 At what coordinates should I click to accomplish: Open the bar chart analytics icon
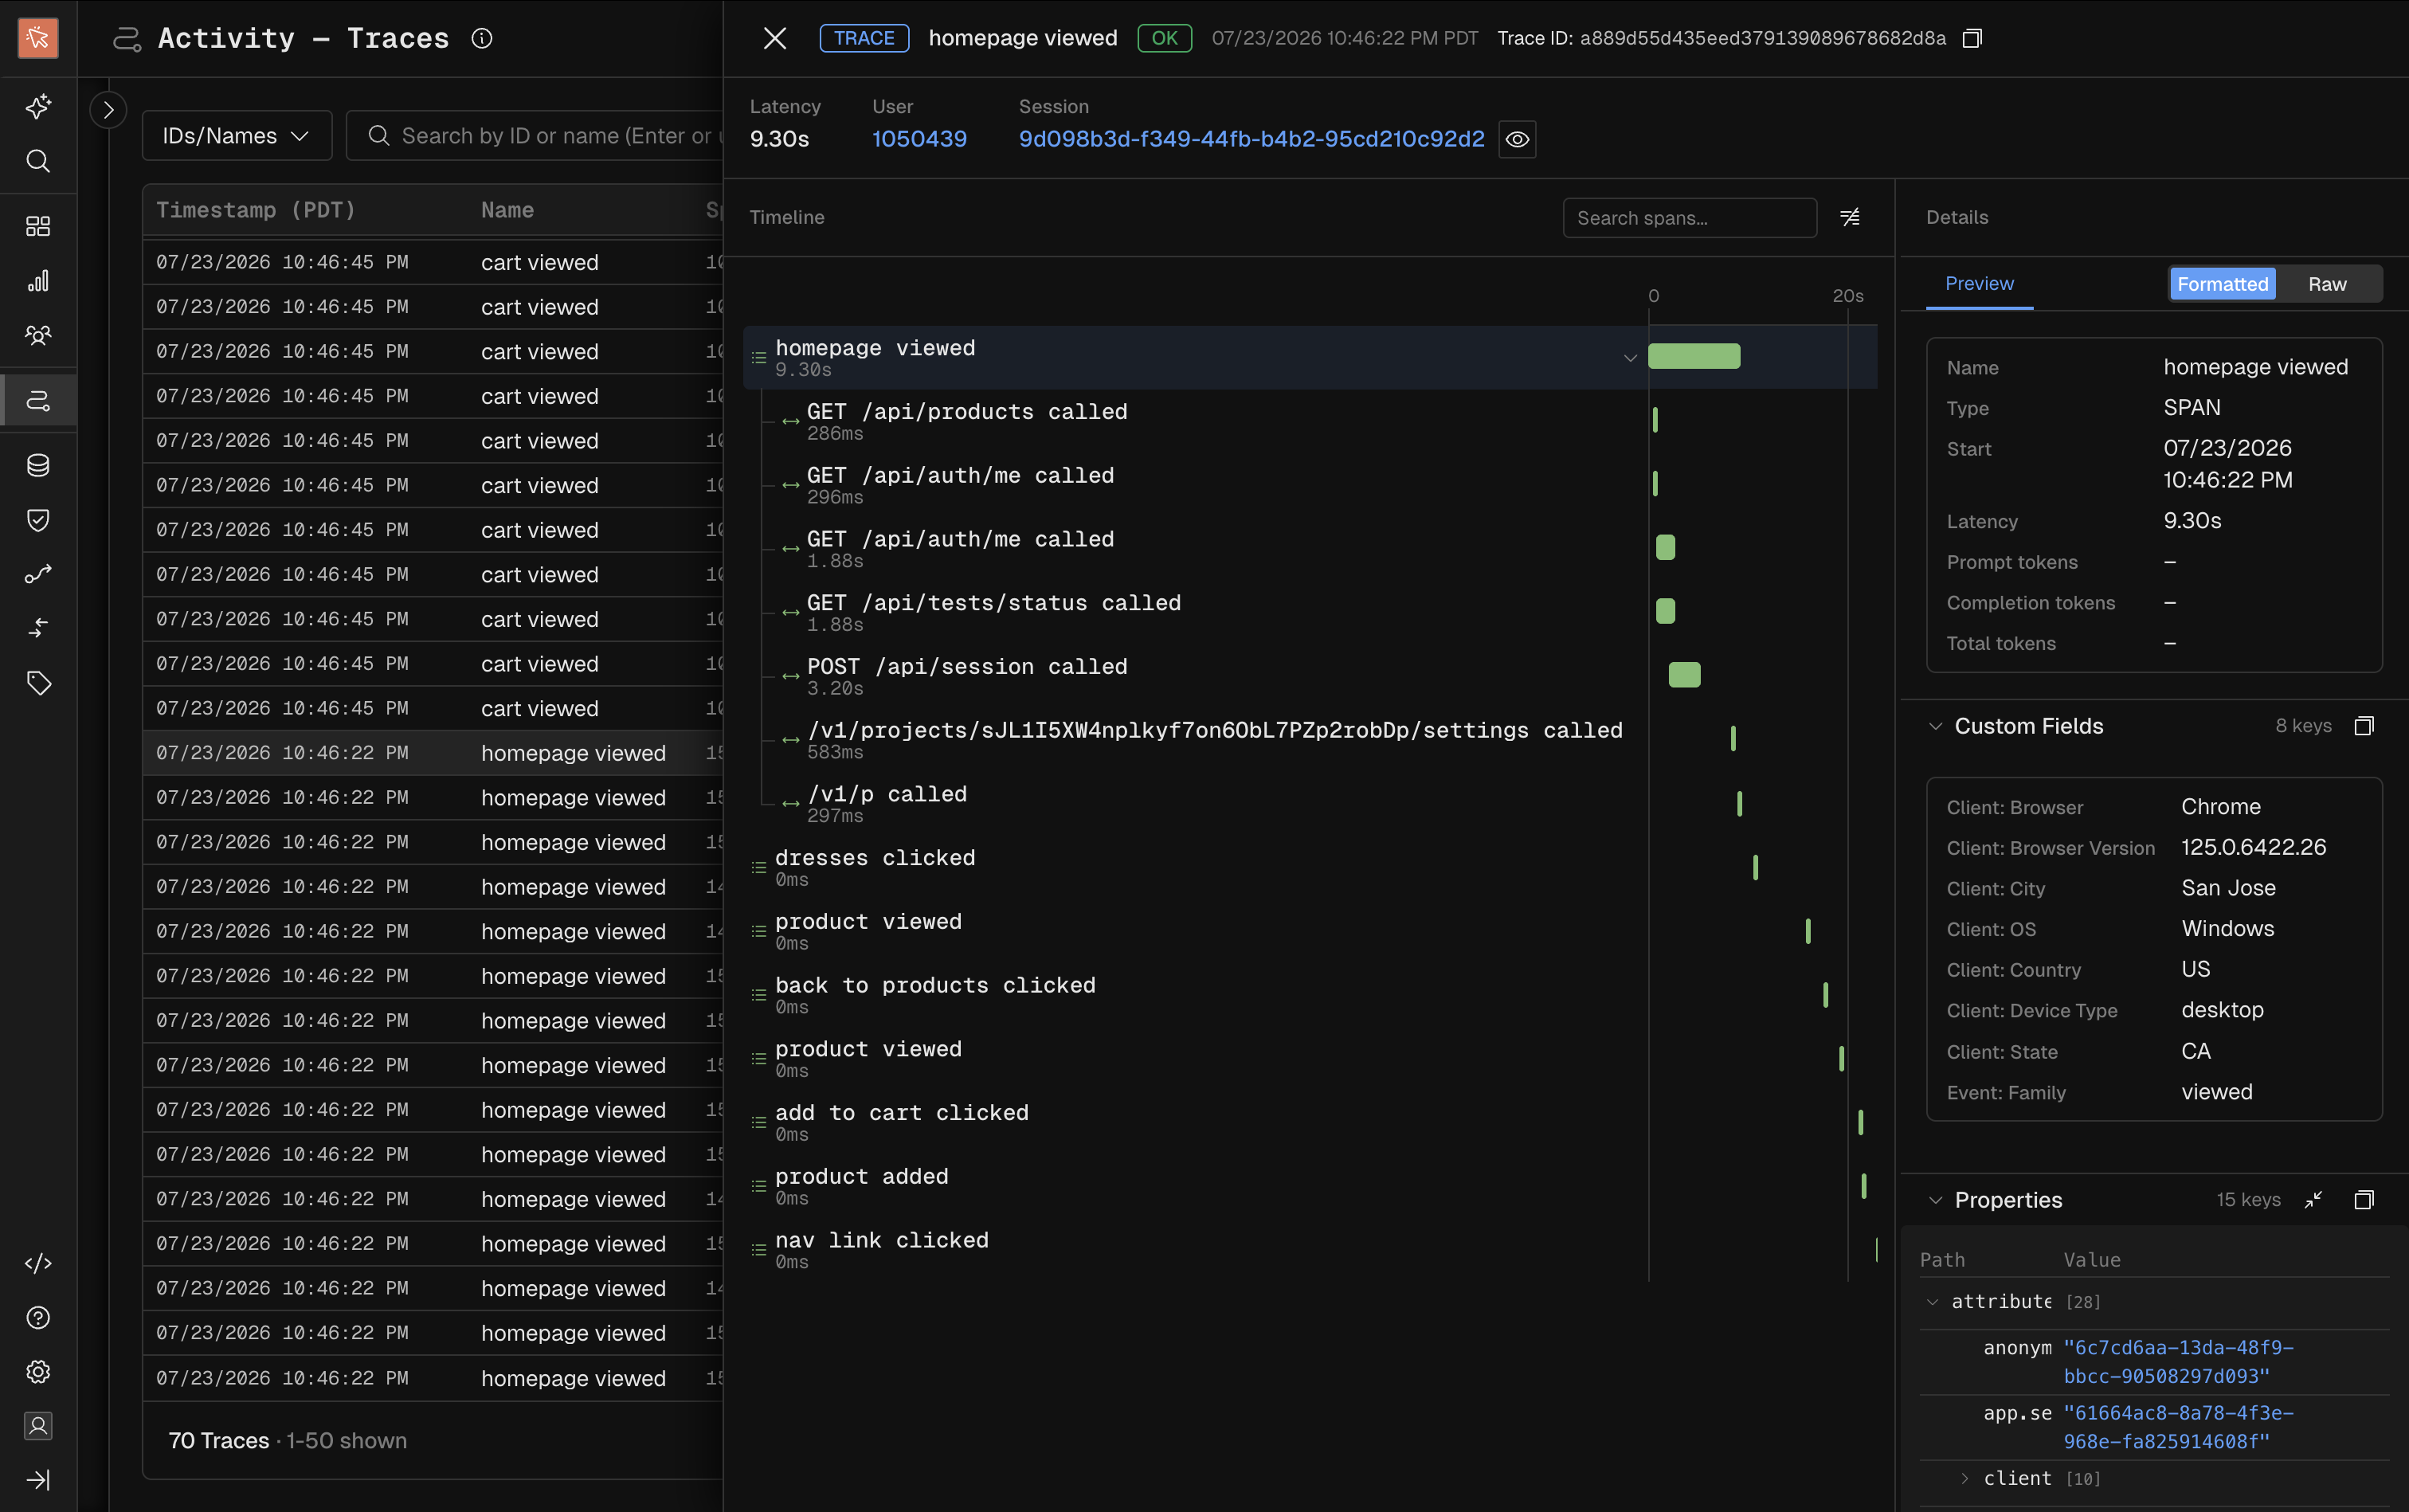38,281
